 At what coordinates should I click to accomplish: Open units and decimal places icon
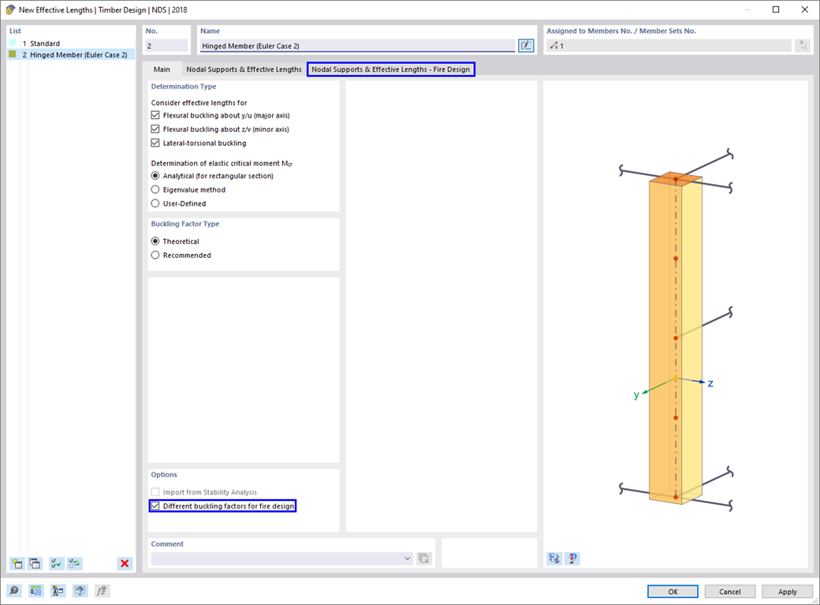point(35,591)
